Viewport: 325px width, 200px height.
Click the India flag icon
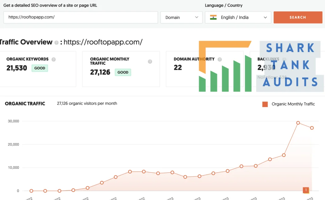[x=213, y=17]
